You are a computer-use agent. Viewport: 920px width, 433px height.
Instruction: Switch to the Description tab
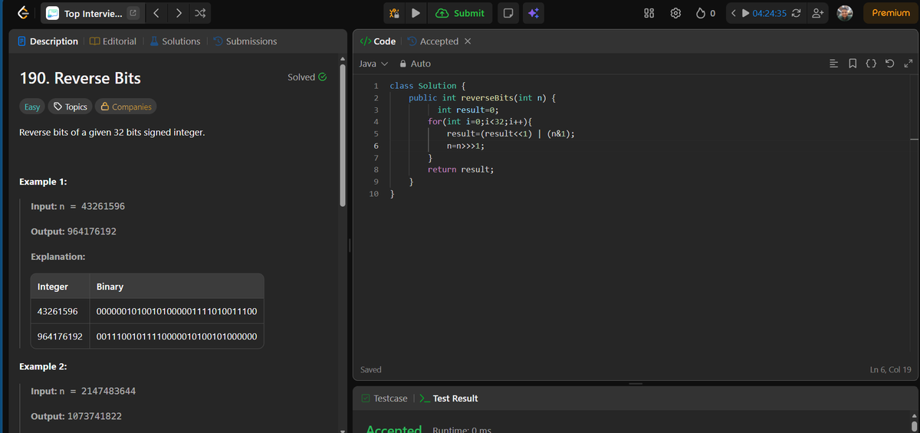(x=48, y=41)
